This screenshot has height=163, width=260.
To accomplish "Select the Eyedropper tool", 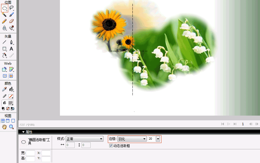I will [4, 89].
